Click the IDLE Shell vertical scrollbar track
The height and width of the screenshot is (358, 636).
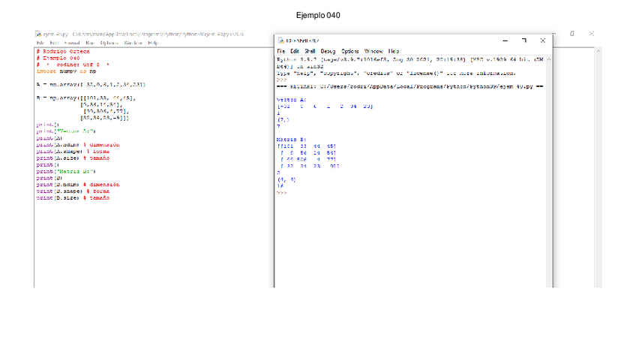(x=549, y=175)
